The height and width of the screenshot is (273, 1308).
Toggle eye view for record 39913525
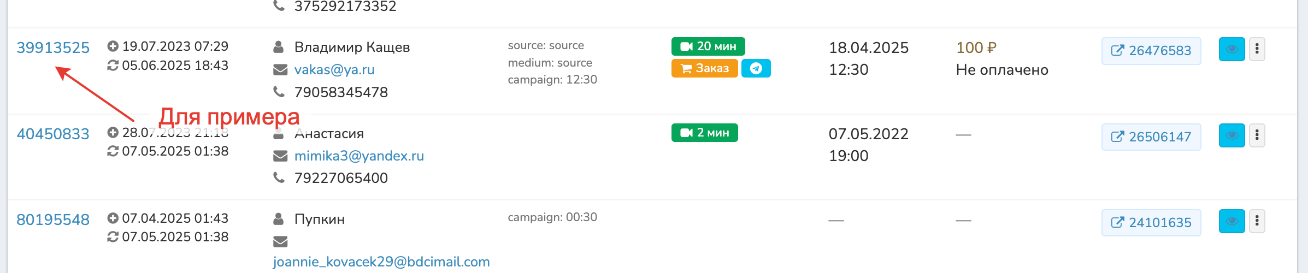point(1232,49)
